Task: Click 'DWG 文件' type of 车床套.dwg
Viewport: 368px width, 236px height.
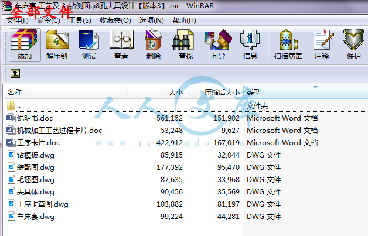Action: click(264, 217)
